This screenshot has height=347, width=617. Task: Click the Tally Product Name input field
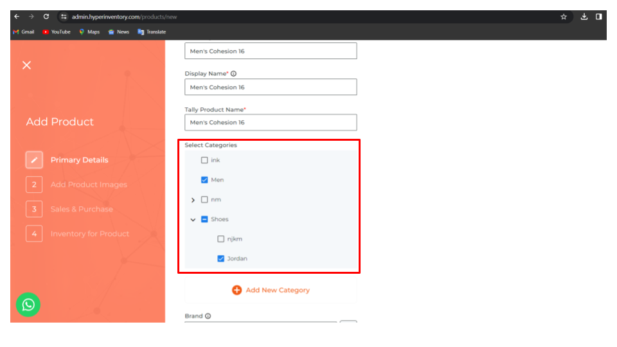[x=271, y=122]
